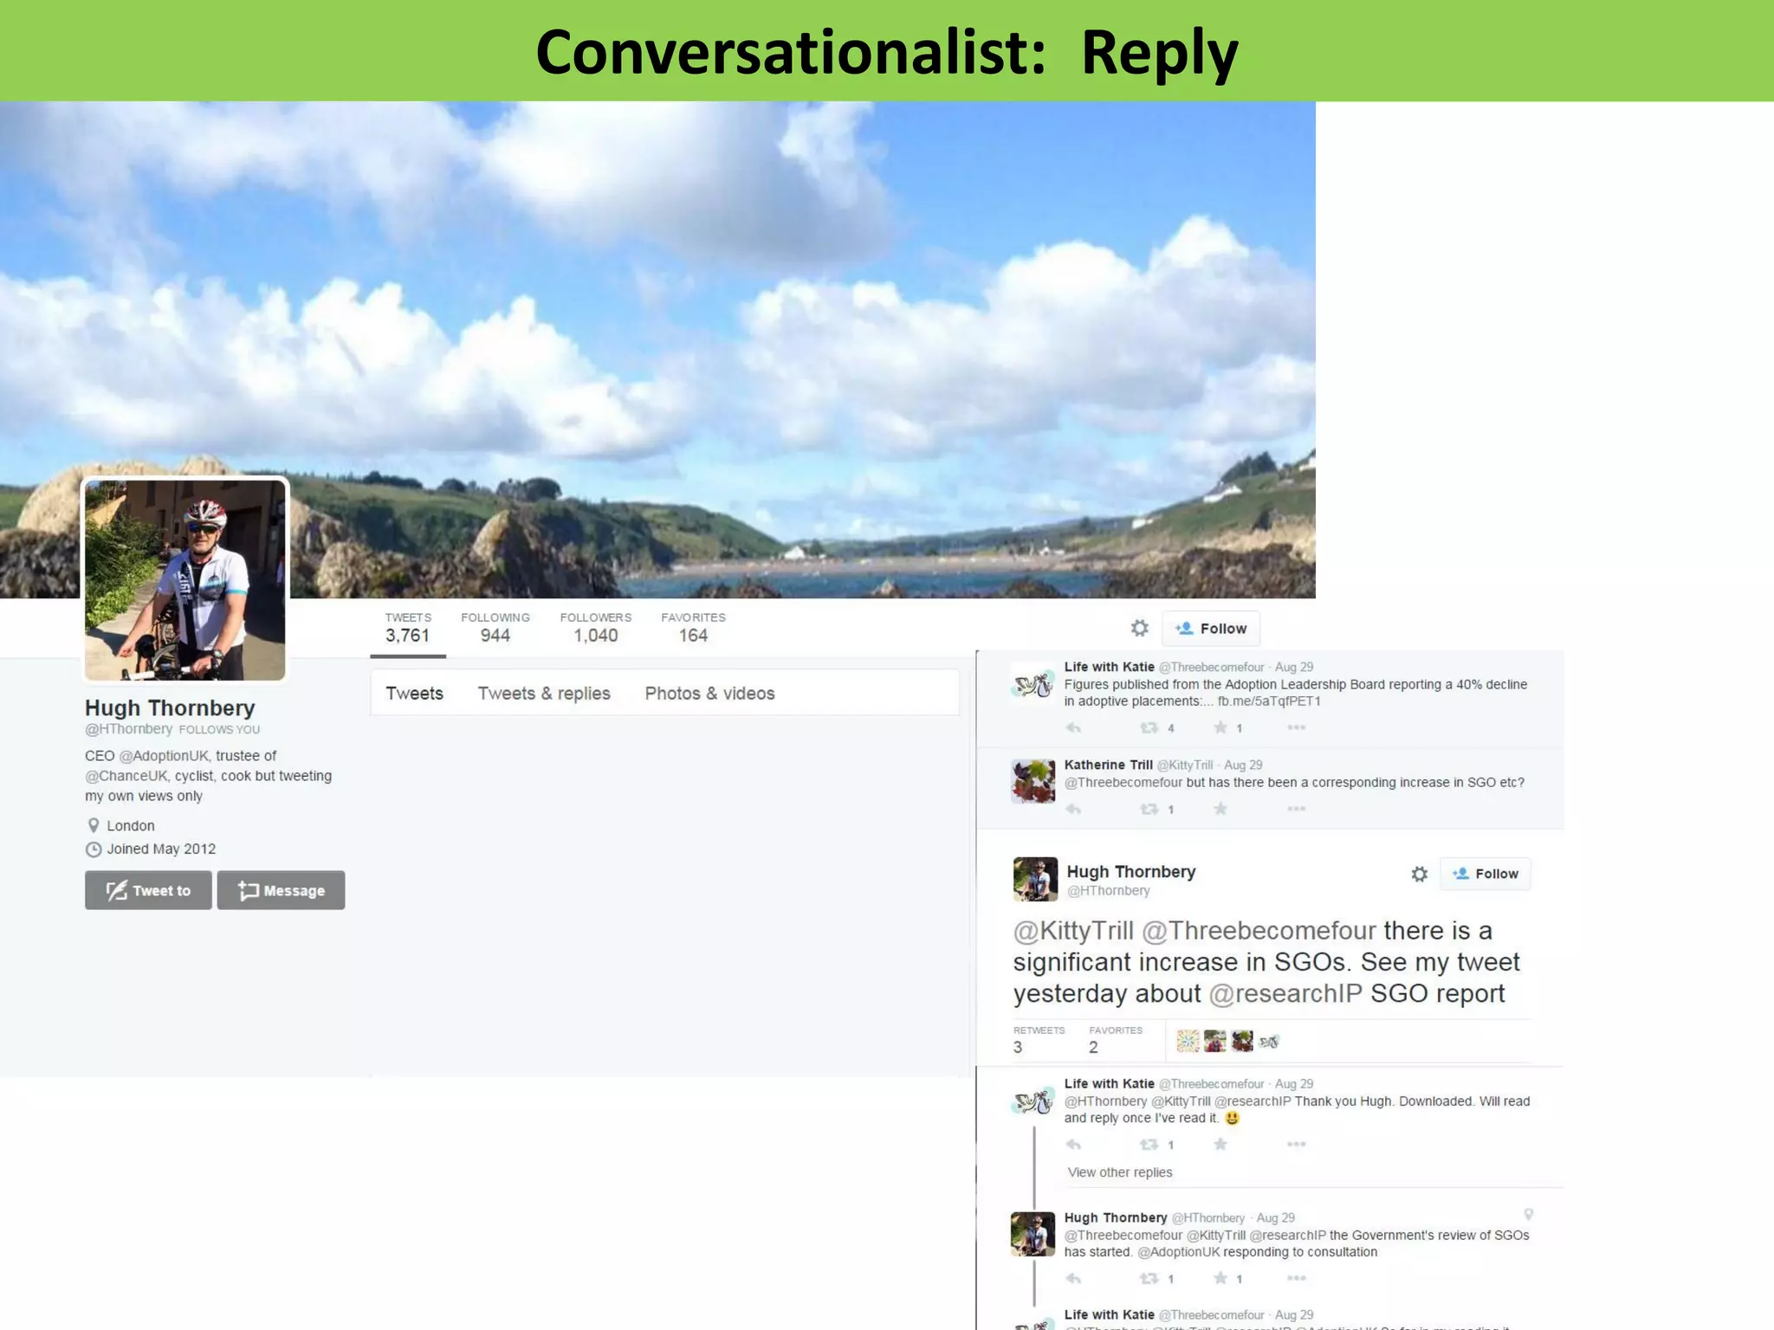
Task: Reply to the 'Thank you Hugh. Downloaded' tweet
Action: click(1073, 1145)
